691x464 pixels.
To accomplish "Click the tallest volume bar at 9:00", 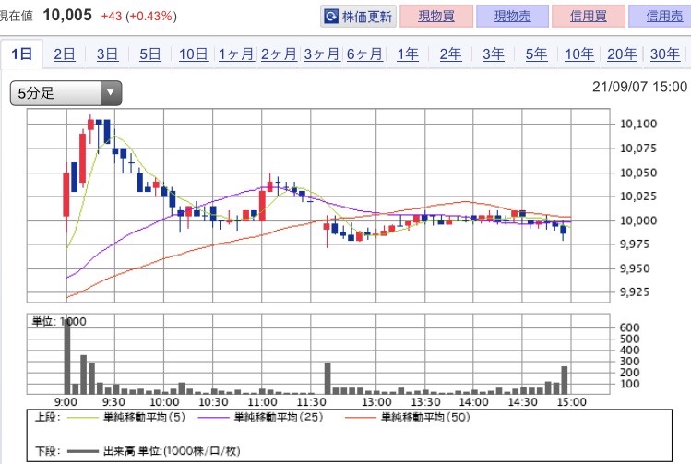I will (x=67, y=356).
